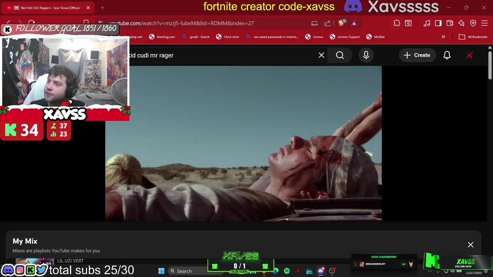The image size is (493, 277).
Task: Open the McAfee bookmark
Action: point(376,37)
